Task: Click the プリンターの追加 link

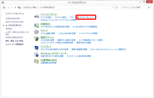Action: [x=60, y=17]
